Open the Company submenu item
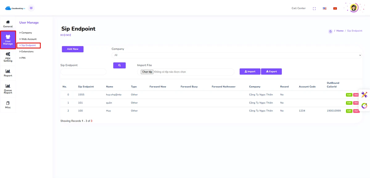370x178 pixels. (27, 33)
